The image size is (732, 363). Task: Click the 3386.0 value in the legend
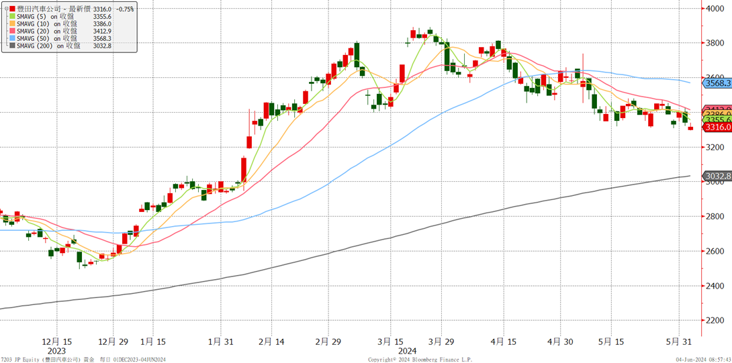[102, 23]
